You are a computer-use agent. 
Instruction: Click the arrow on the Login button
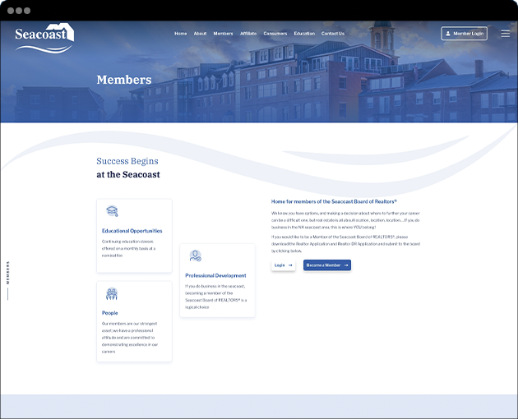(x=290, y=265)
